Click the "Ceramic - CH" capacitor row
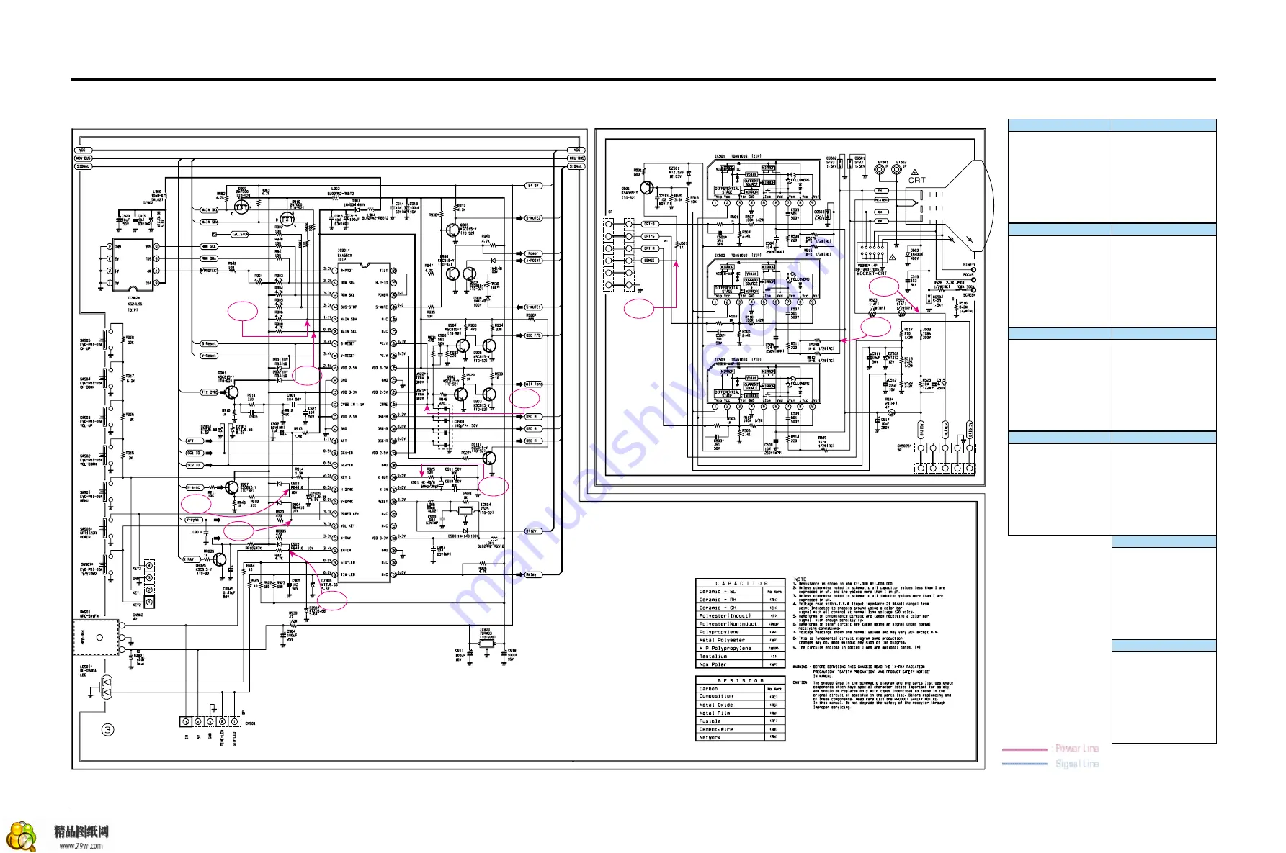The height and width of the screenshot is (853, 1286). tap(740, 608)
